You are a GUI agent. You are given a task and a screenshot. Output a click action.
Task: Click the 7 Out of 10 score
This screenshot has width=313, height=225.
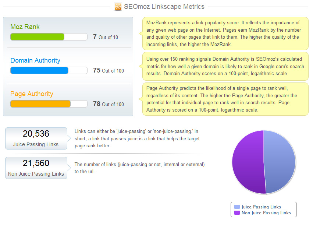pos(106,37)
